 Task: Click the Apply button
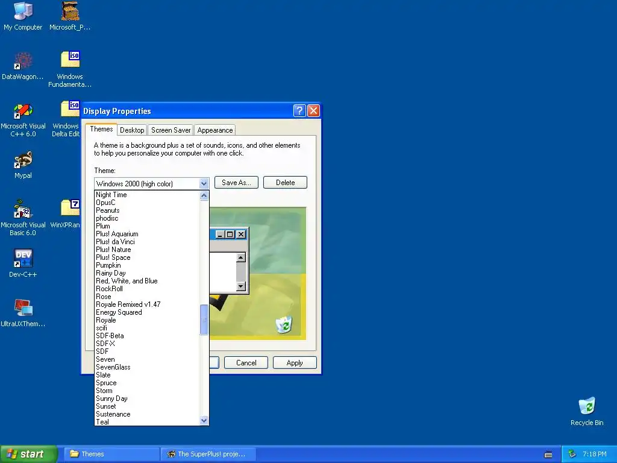click(x=295, y=362)
